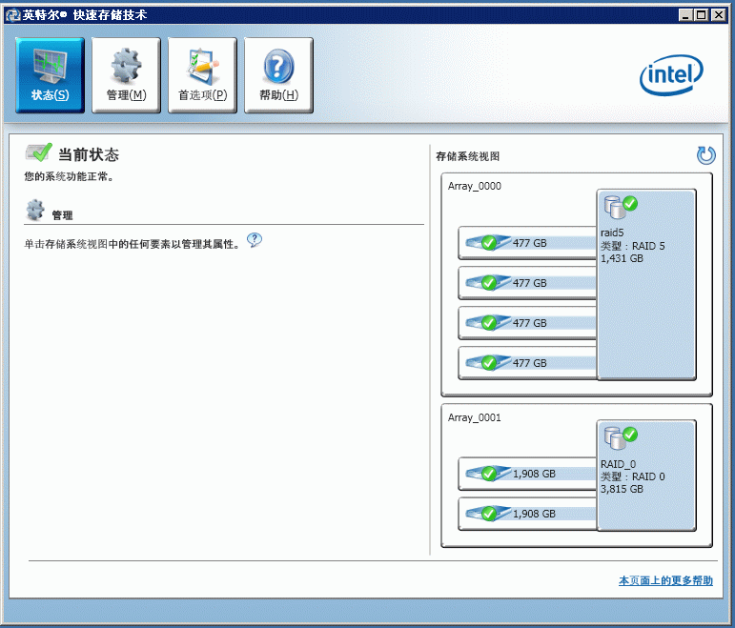
Task: Click the 存储系统视图 heading
Action: (x=468, y=156)
